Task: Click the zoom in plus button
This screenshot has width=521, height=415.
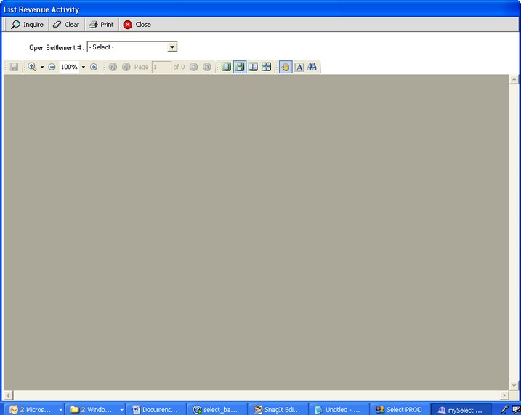Action: click(94, 67)
